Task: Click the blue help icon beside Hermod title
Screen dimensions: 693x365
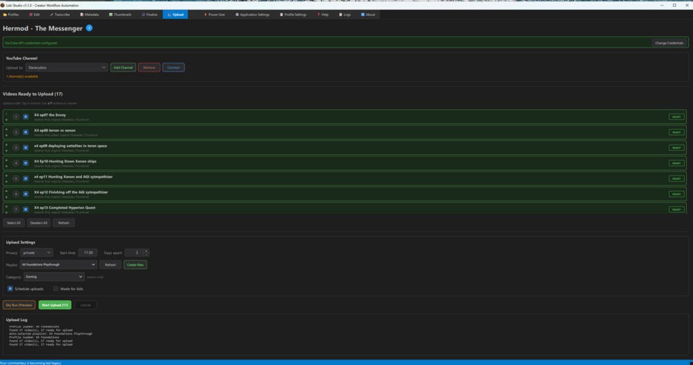Action: (89, 28)
